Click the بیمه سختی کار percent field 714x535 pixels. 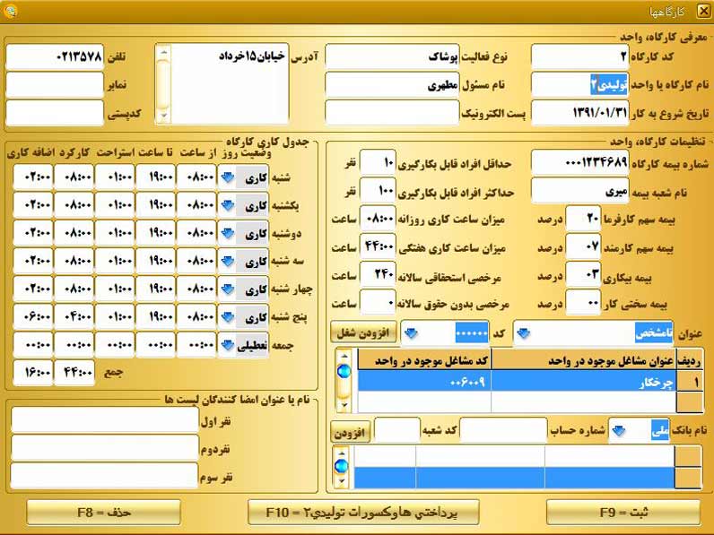[x=583, y=303]
